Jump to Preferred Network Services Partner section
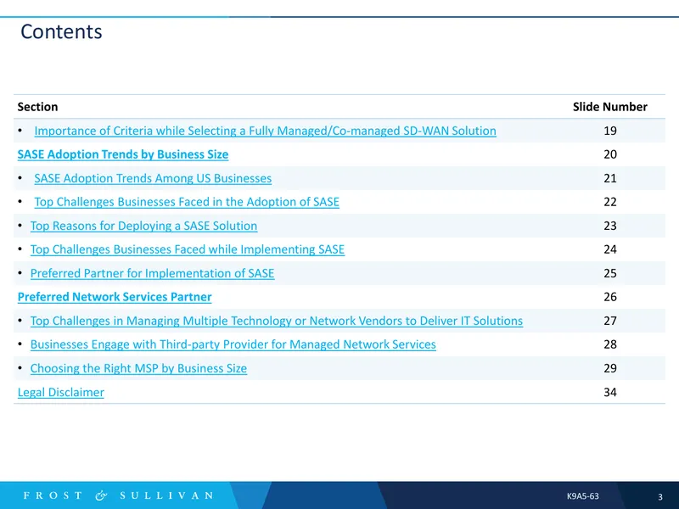This screenshot has height=509, width=679. pyautogui.click(x=115, y=297)
